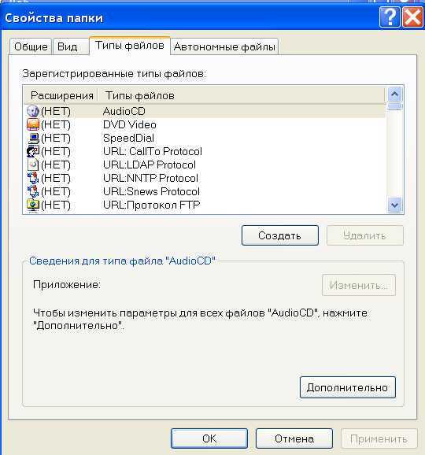Open the Вид tab
Viewport: 425px width, 455px height.
point(71,46)
